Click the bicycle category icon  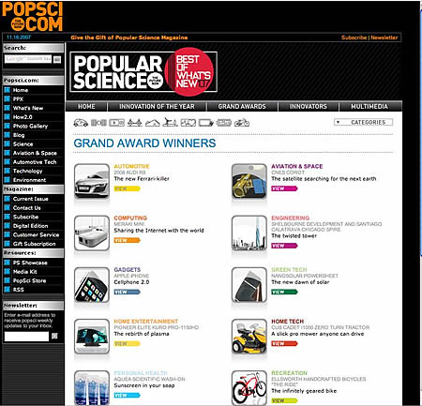click(x=242, y=123)
